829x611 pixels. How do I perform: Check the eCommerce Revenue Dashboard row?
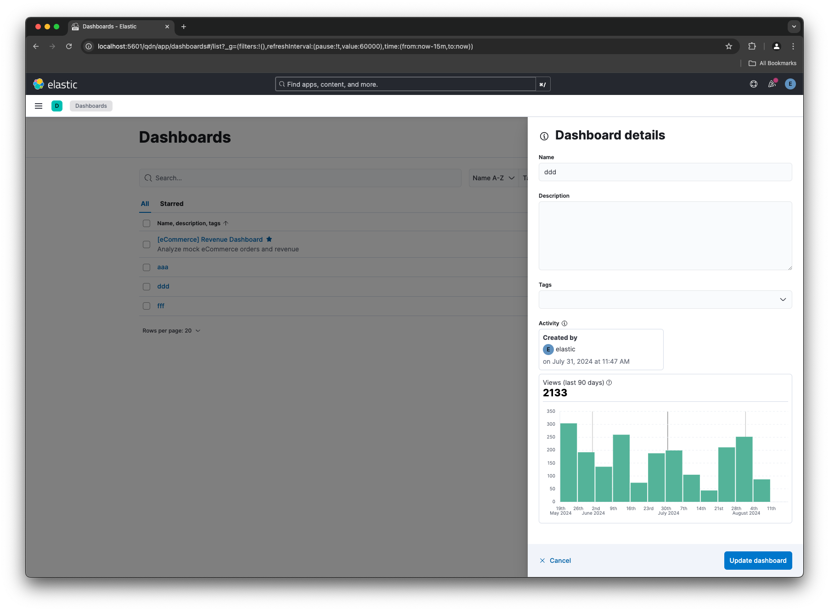[x=147, y=244]
